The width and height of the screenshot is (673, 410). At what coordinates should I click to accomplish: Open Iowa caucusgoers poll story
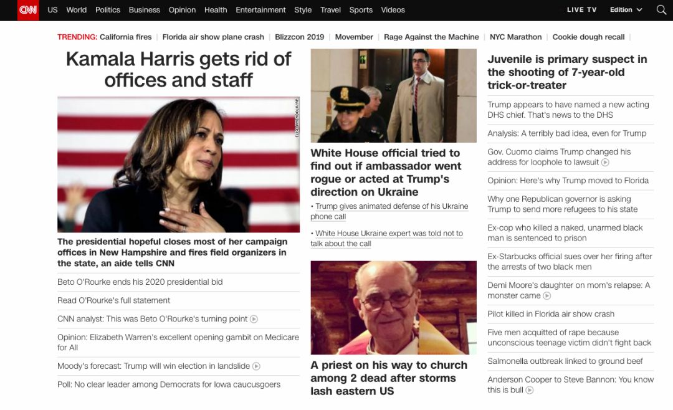[x=169, y=384]
